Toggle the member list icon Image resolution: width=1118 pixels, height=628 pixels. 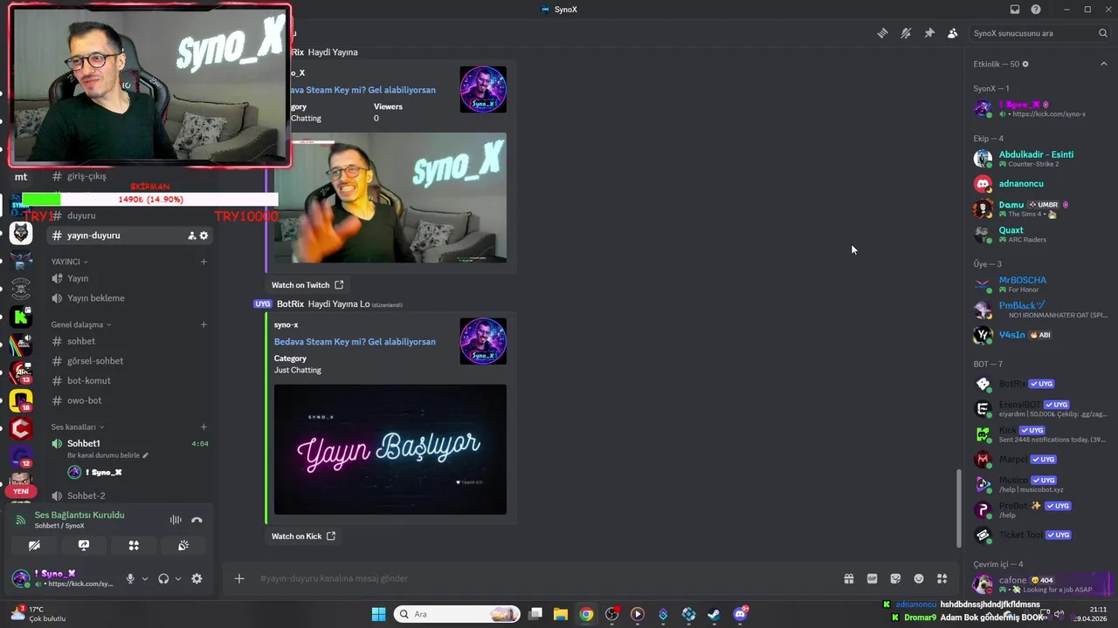pos(952,33)
